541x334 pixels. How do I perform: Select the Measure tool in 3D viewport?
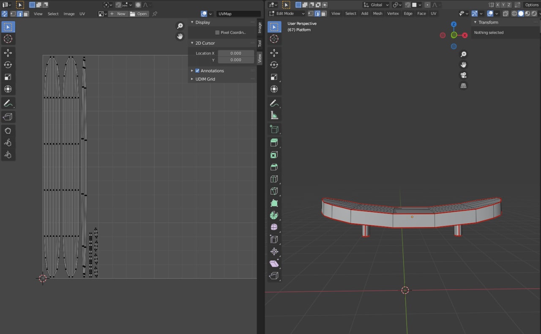click(x=274, y=115)
